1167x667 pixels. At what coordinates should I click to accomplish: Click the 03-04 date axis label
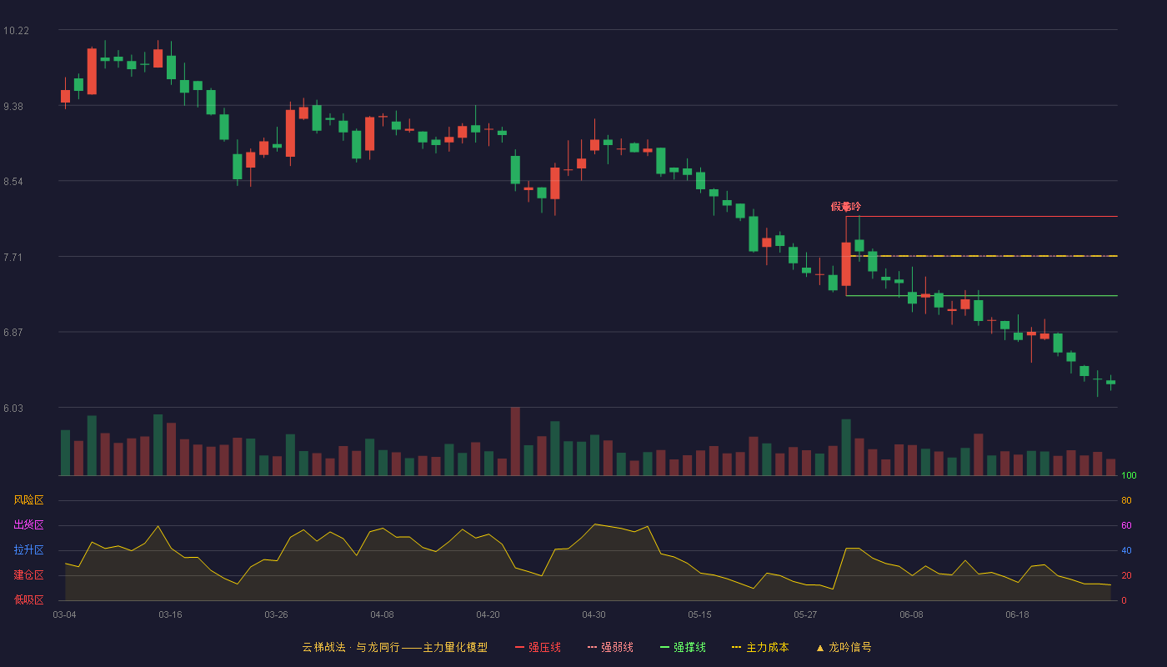click(64, 614)
